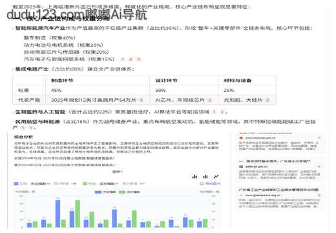Click the red pin icon on greenpeace.org.cn source
Viewport: 336px width, 233px height.
(x=319, y=195)
